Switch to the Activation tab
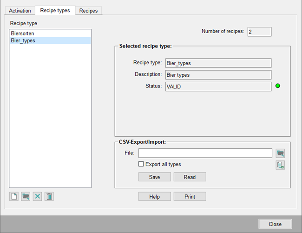This screenshot has height=233, width=302. pyautogui.click(x=20, y=11)
